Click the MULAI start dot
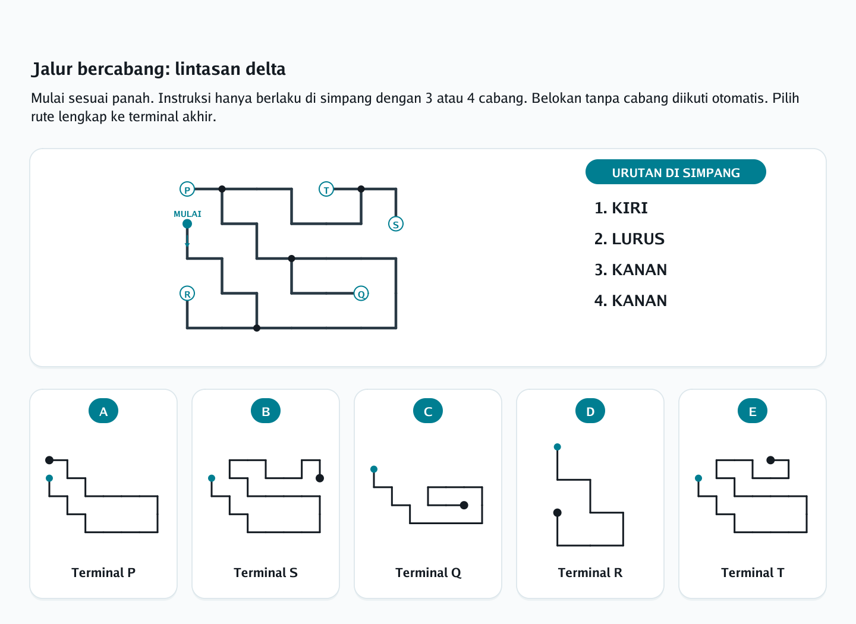The image size is (856, 624). (x=187, y=224)
